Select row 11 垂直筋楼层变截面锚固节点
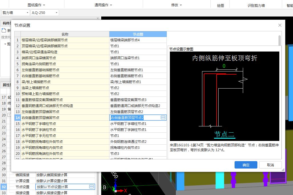 coord(65,100)
